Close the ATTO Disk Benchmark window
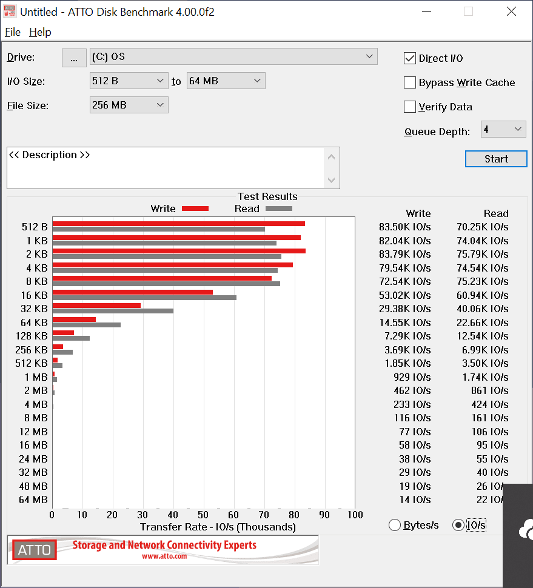Screen dimensions: 533x588 pos(511,12)
